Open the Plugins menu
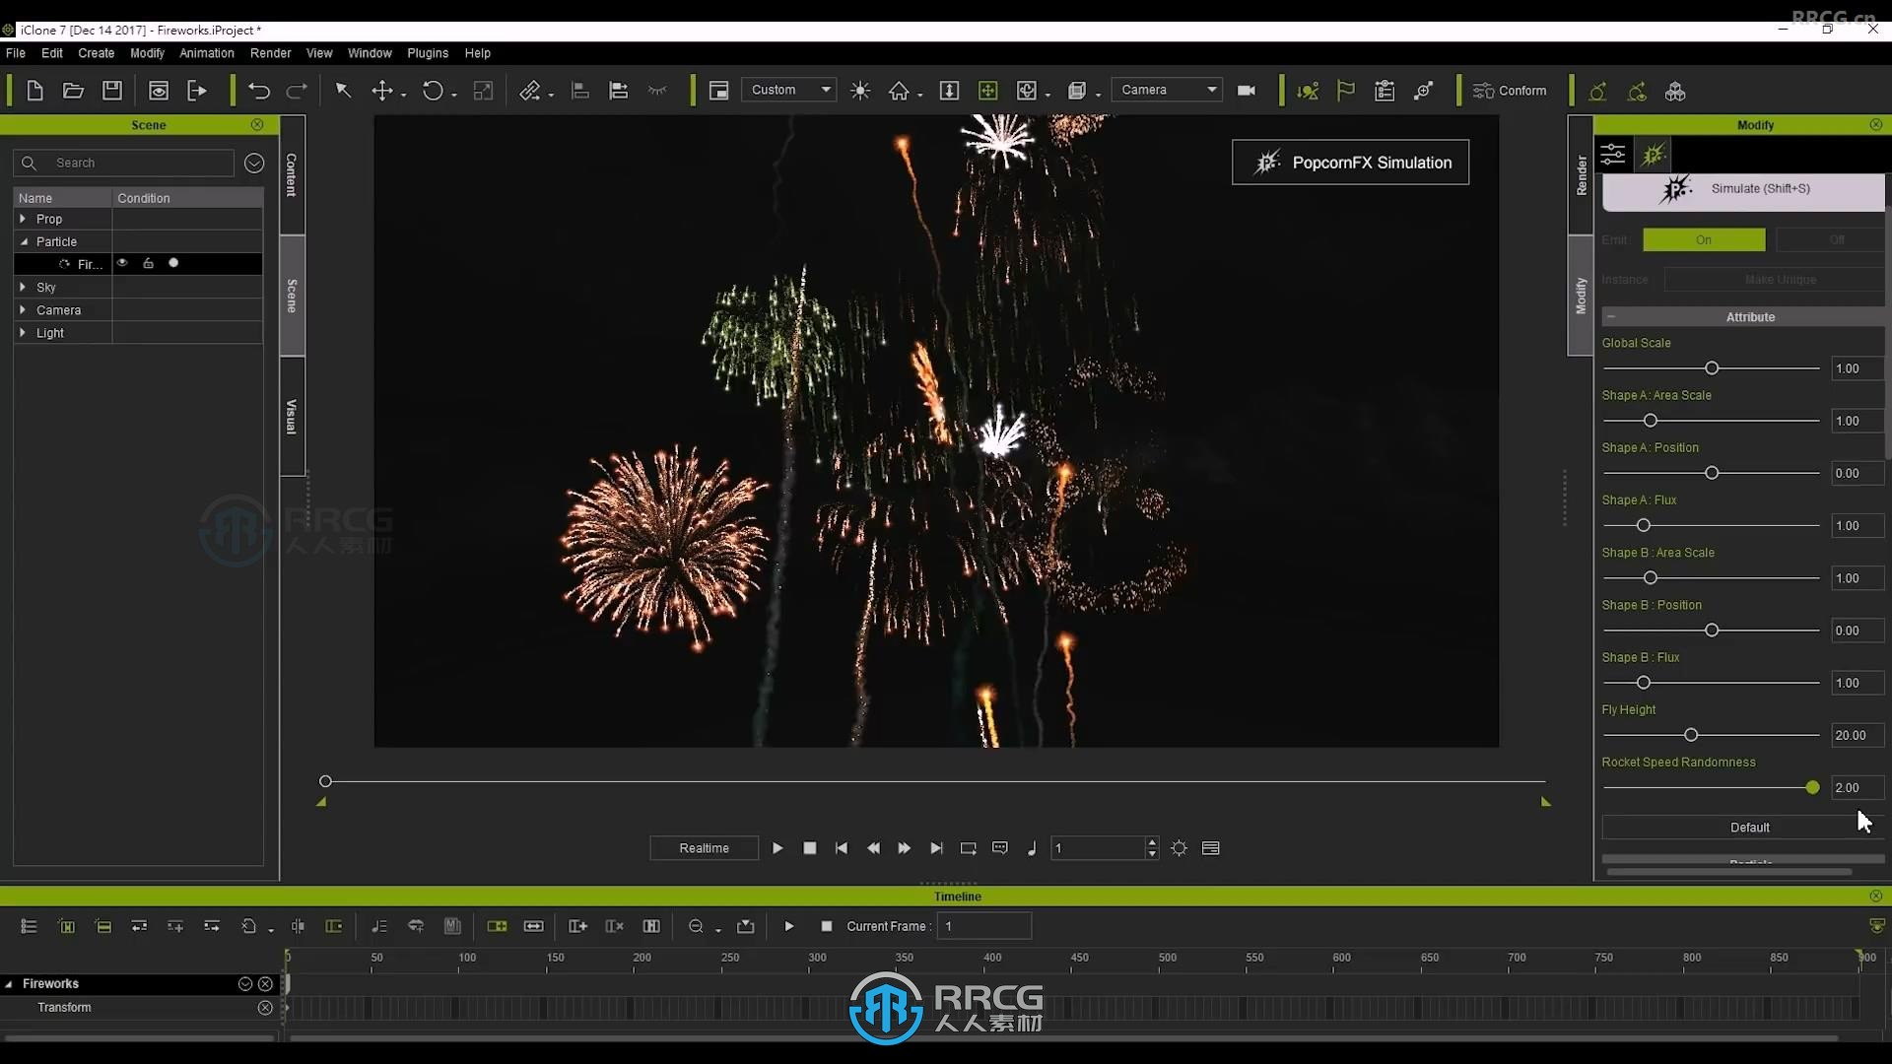This screenshot has width=1892, height=1064. click(428, 53)
